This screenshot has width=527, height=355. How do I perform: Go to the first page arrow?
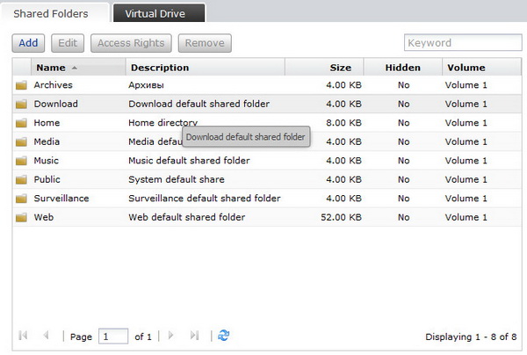[x=23, y=336]
